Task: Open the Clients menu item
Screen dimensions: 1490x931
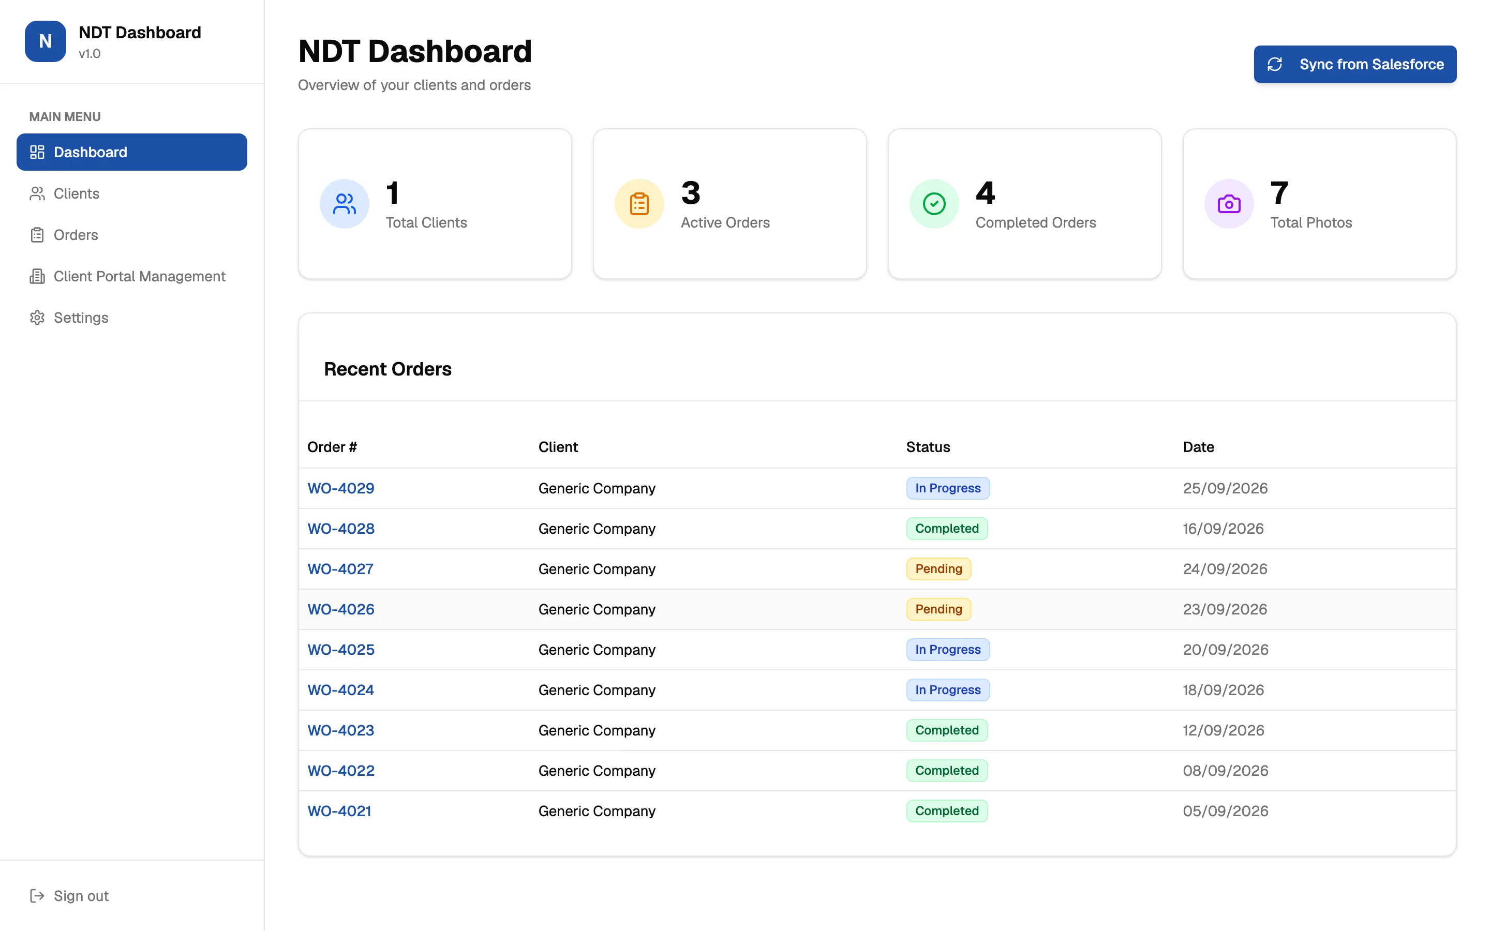Action: [132, 193]
